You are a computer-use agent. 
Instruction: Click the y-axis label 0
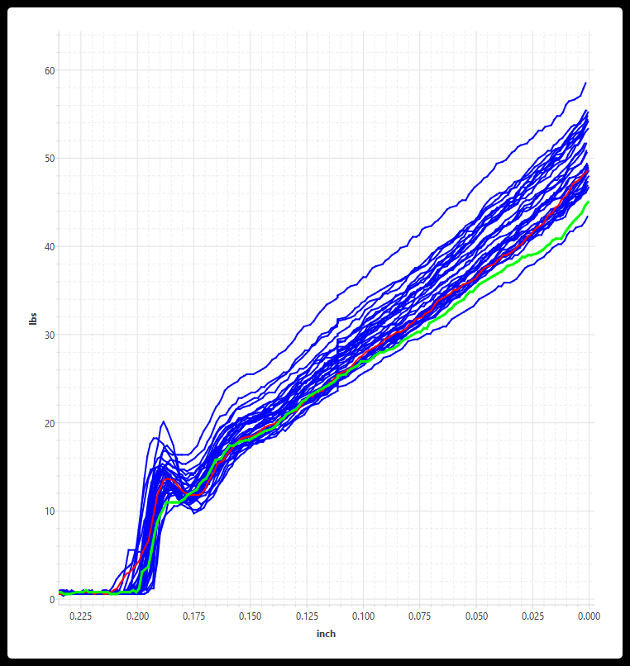coord(52,600)
